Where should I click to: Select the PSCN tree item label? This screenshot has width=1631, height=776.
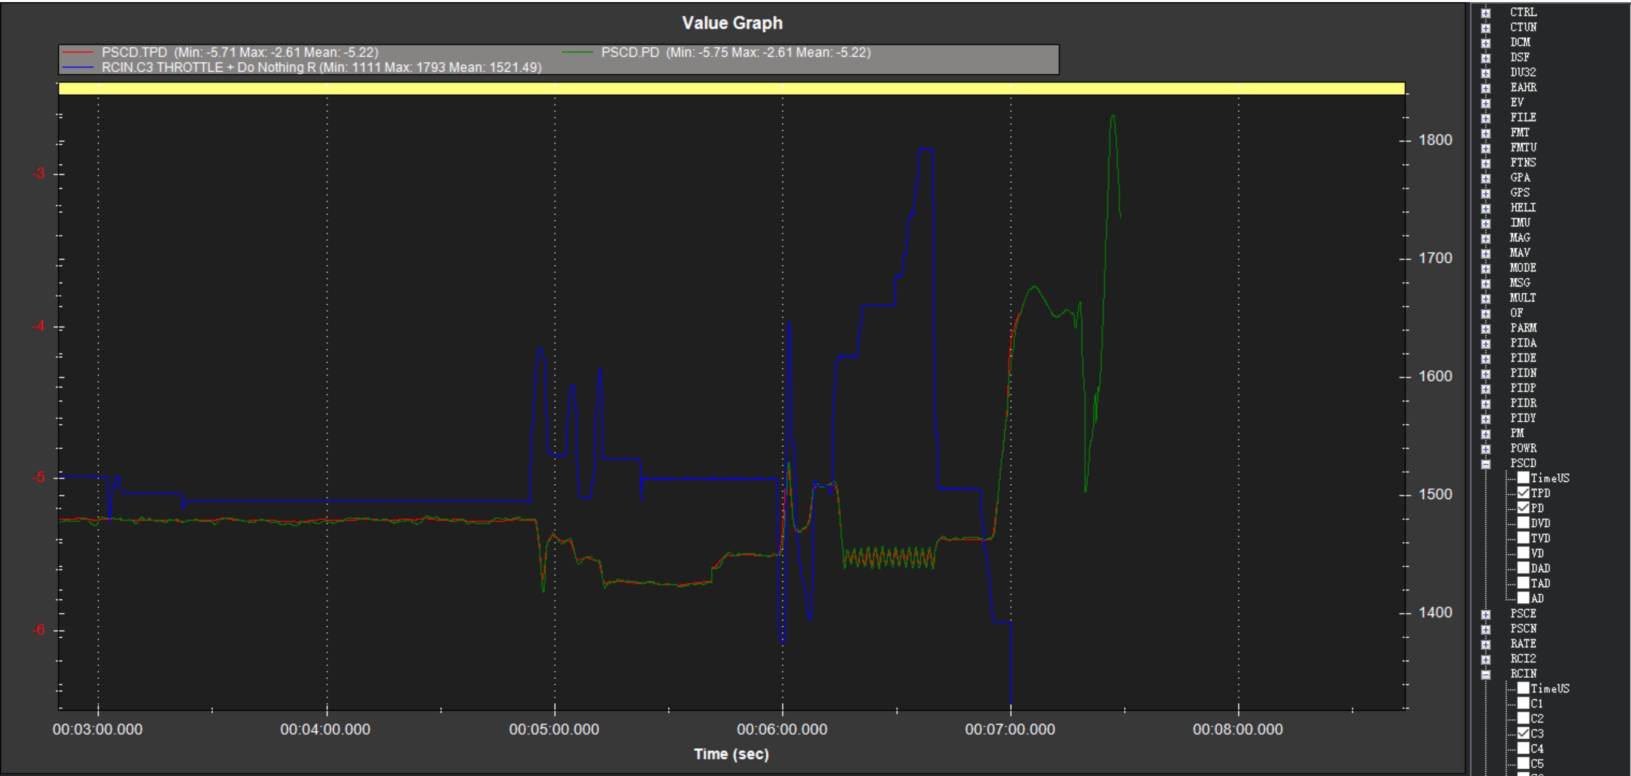click(1523, 629)
